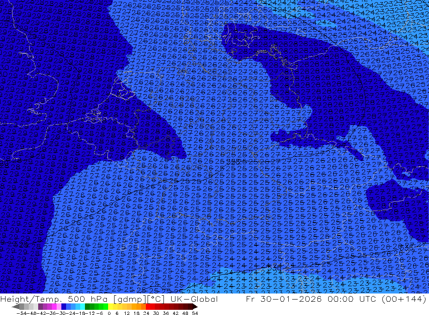The height and width of the screenshot is (315, 429).
Task: Select the bright red 24 legend swatch
Action: point(148,306)
